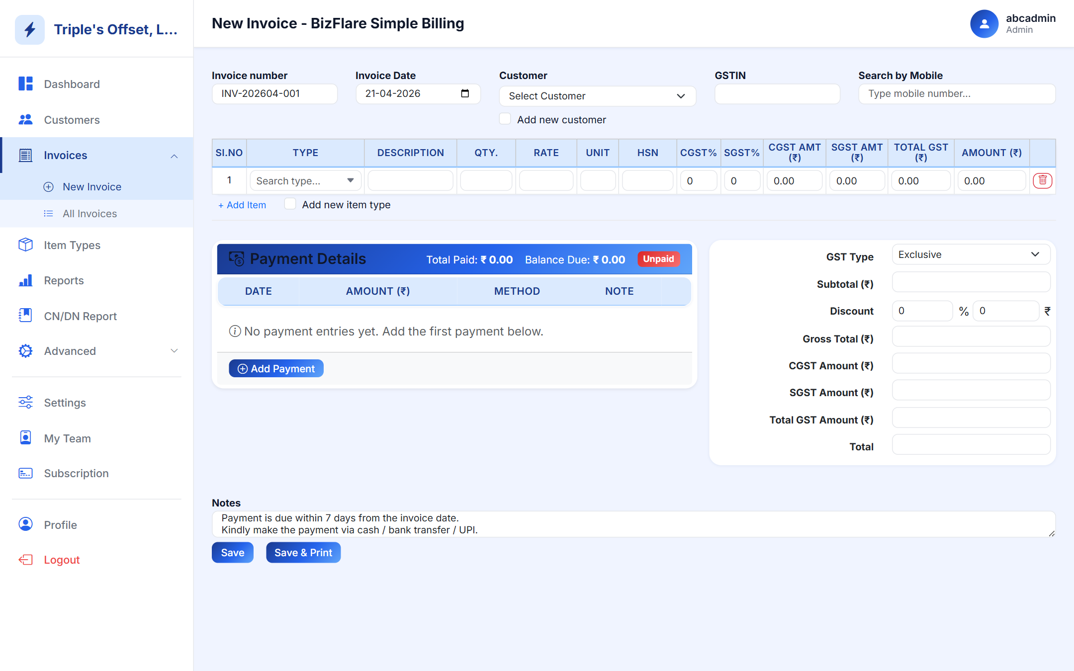
Task: Delete item row 1 with trash icon
Action: 1043,180
